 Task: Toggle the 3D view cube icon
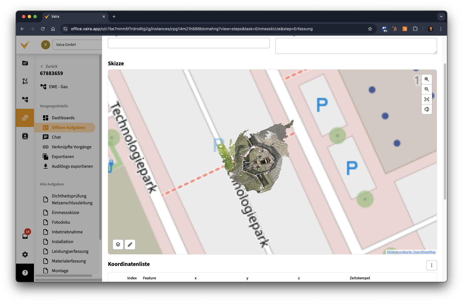click(427, 109)
